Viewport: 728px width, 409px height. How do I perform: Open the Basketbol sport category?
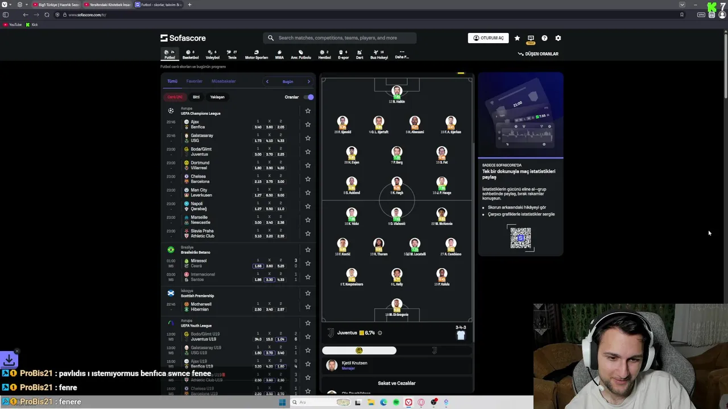point(191,55)
